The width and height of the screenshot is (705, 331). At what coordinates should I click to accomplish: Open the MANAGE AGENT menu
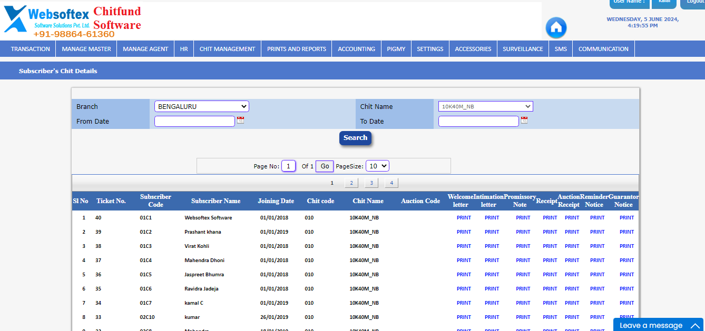pos(145,48)
